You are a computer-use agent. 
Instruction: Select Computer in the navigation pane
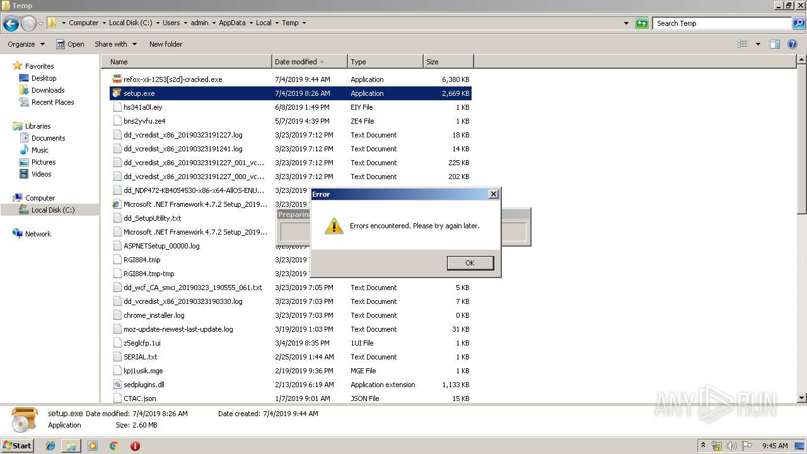33,198
